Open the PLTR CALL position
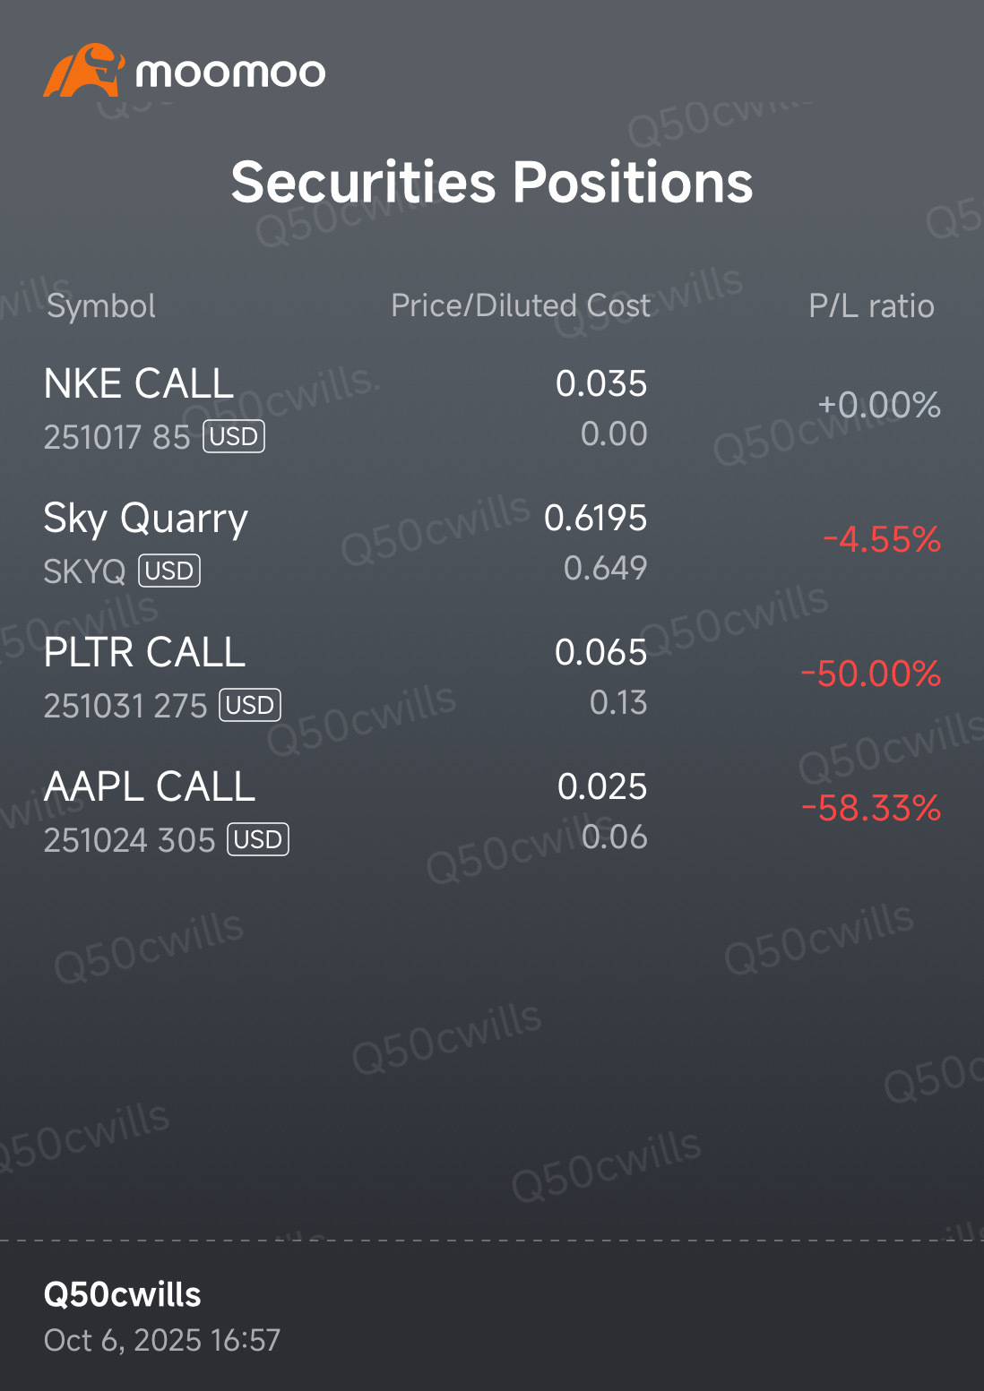984x1391 pixels. (x=144, y=652)
